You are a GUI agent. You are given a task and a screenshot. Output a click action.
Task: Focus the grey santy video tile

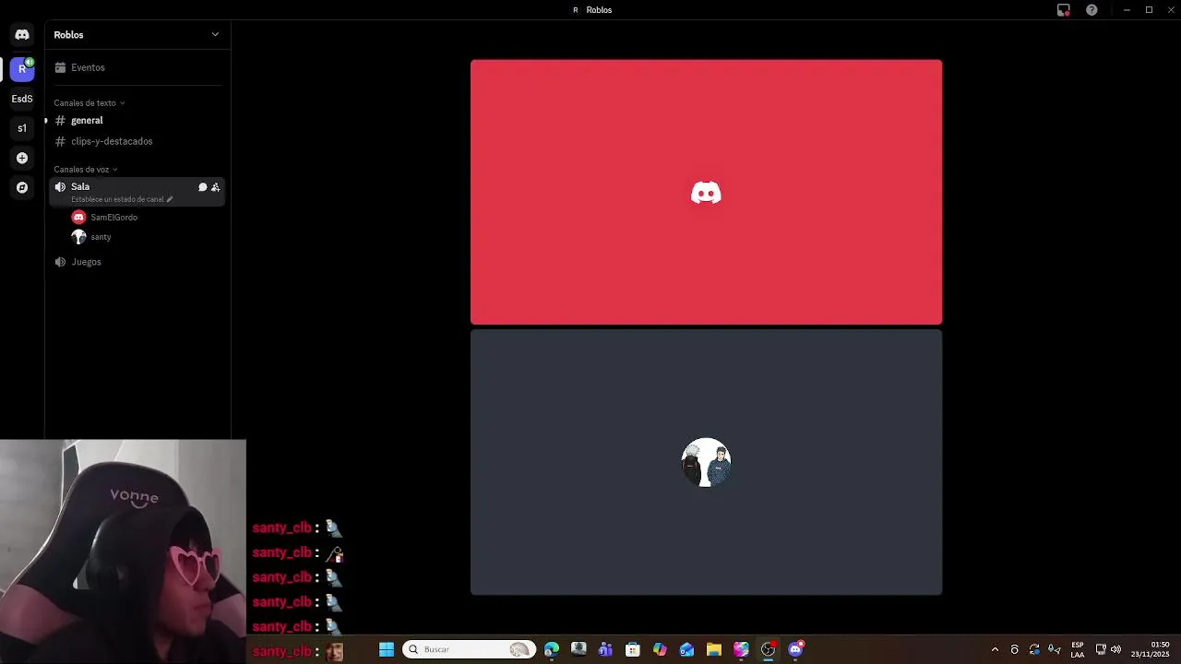point(706,462)
